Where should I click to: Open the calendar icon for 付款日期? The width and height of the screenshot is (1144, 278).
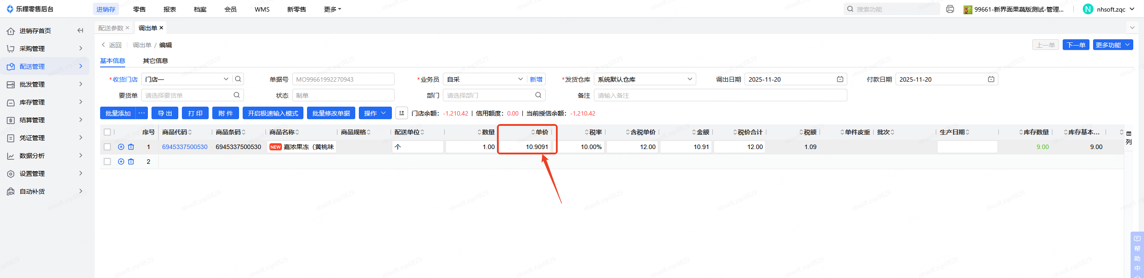tap(991, 79)
